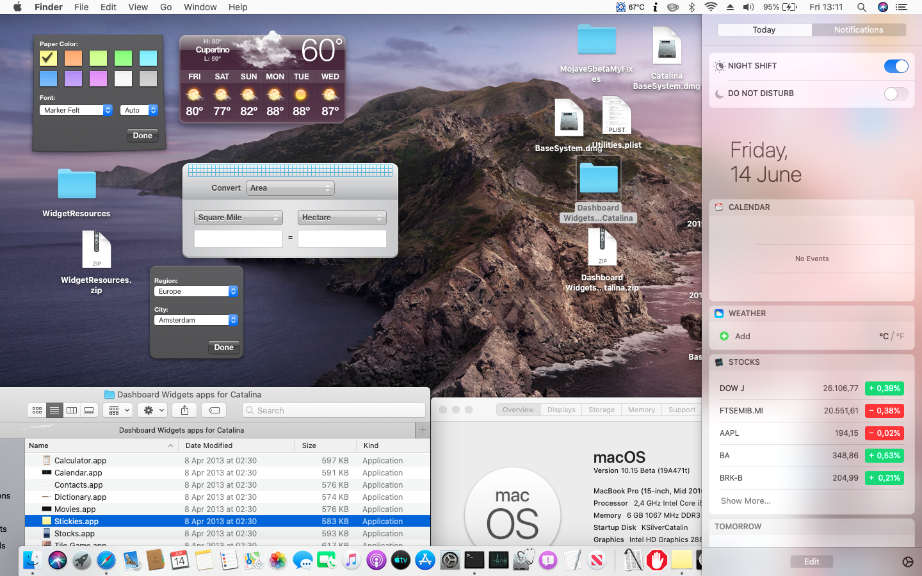
Task: Open Podcasts app in the Dock
Action: tap(376, 561)
